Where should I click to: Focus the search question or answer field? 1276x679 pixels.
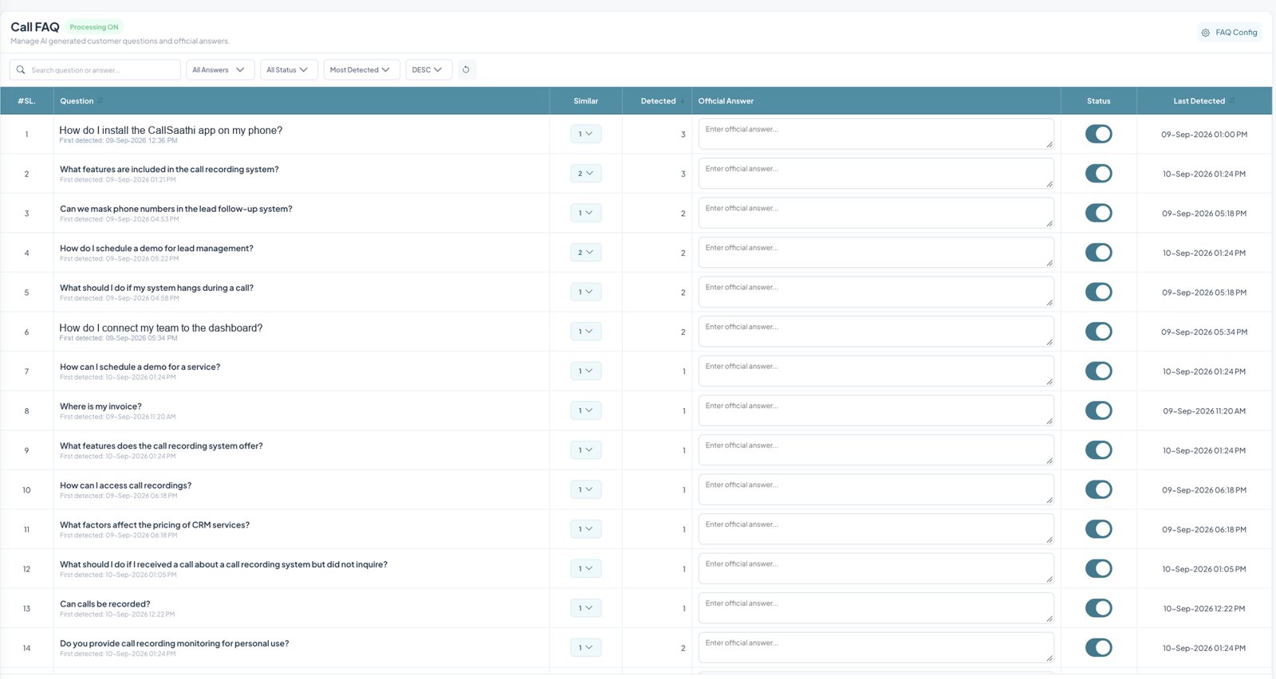[x=95, y=70]
